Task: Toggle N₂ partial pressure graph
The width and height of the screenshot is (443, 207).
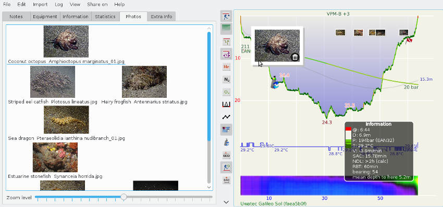Action: tap(226, 80)
